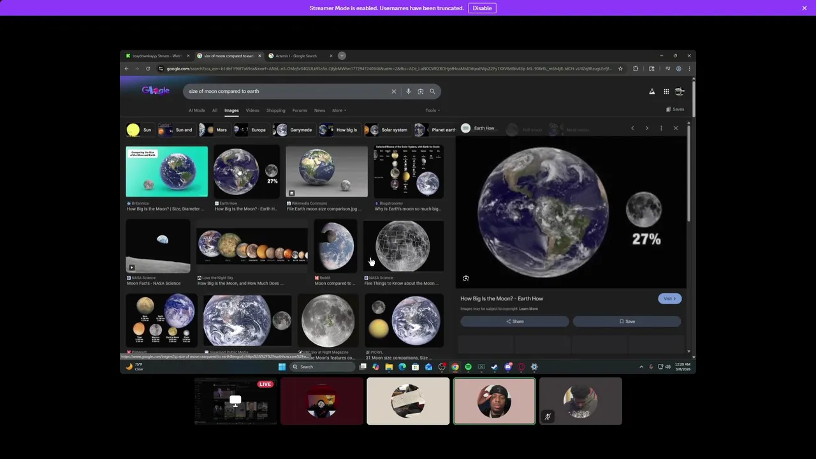
Task: Open the Windows Start menu
Action: tap(282, 367)
